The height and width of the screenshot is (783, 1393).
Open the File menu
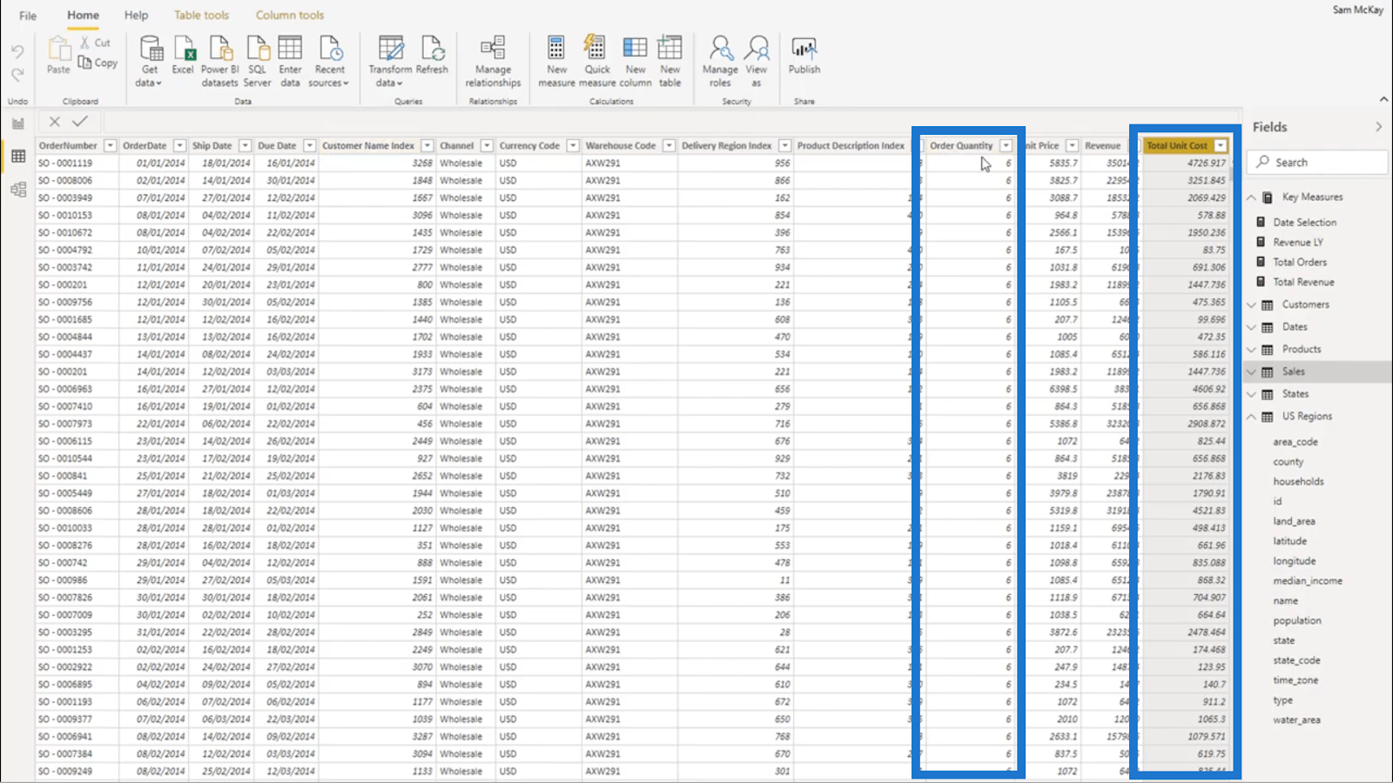[x=28, y=16]
